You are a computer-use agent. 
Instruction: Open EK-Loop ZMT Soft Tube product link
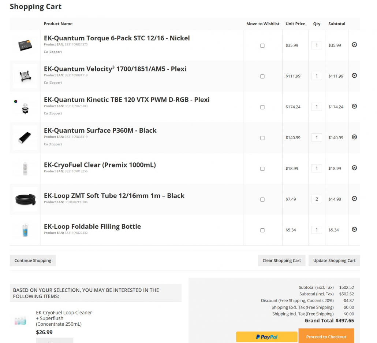pos(114,196)
